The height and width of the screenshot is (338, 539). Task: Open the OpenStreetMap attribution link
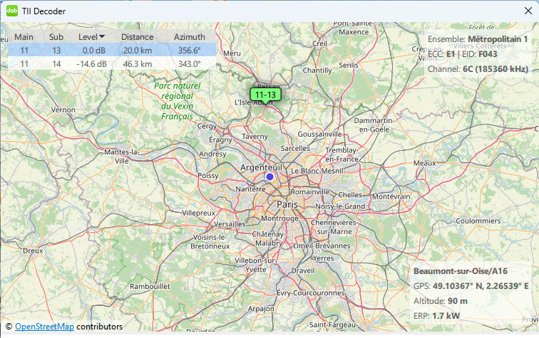point(44,327)
